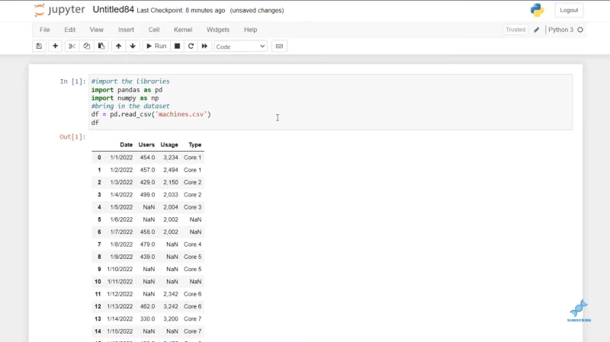Click the Users column header

click(146, 145)
